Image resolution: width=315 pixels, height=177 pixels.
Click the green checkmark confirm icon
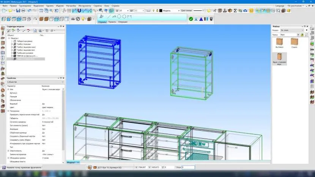point(191,18)
